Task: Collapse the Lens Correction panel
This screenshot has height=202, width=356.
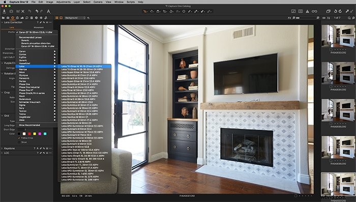Action: coord(2,22)
